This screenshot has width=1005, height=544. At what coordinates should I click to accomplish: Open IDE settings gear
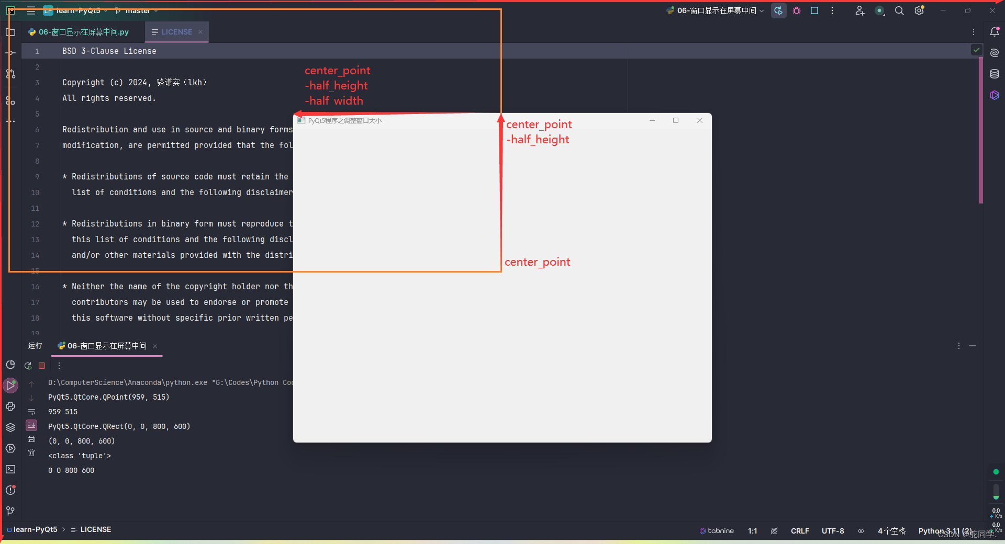pyautogui.click(x=919, y=10)
